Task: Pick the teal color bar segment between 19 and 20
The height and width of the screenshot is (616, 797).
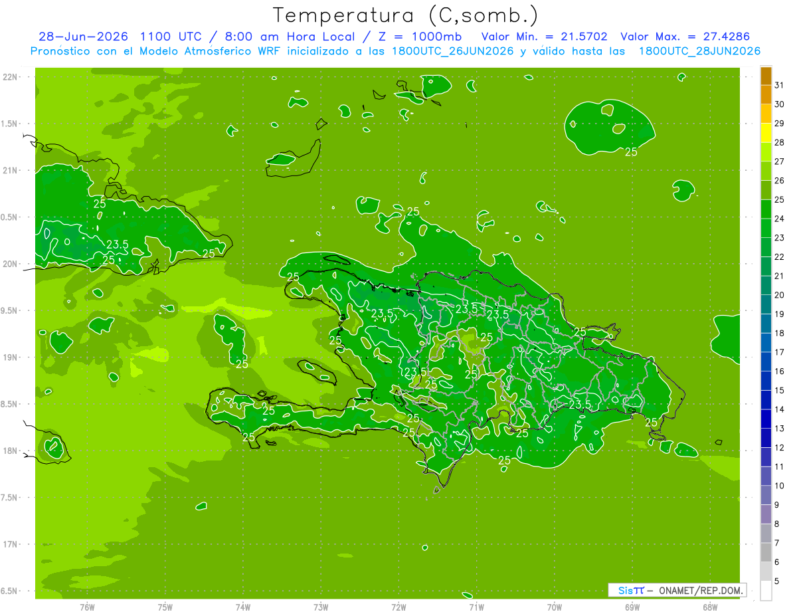Action: pos(766,304)
